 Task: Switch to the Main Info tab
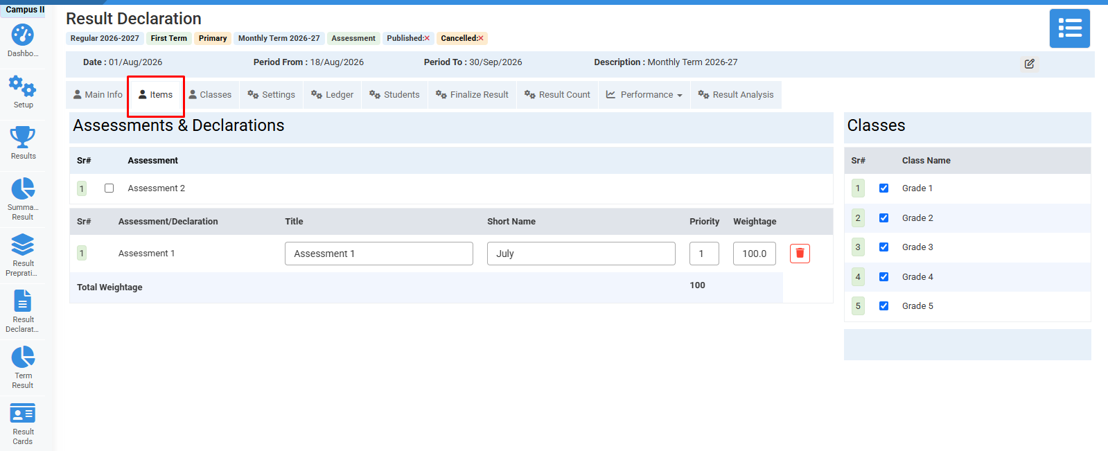[x=98, y=95]
